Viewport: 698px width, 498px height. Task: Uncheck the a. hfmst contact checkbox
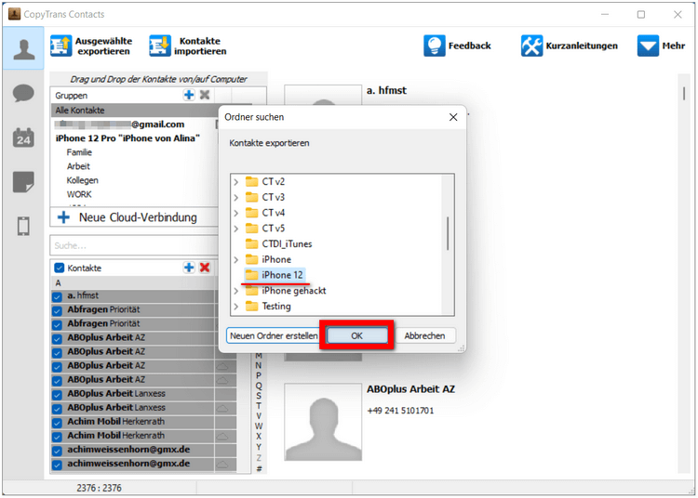pyautogui.click(x=57, y=296)
